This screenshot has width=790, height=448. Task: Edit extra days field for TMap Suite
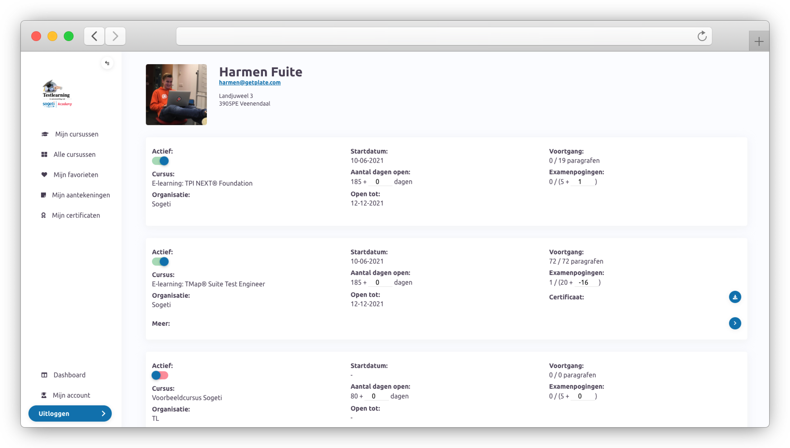(x=380, y=282)
